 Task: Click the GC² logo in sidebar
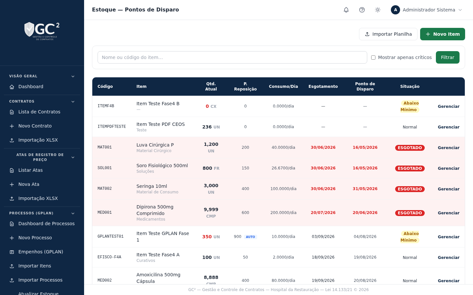(x=42, y=31)
